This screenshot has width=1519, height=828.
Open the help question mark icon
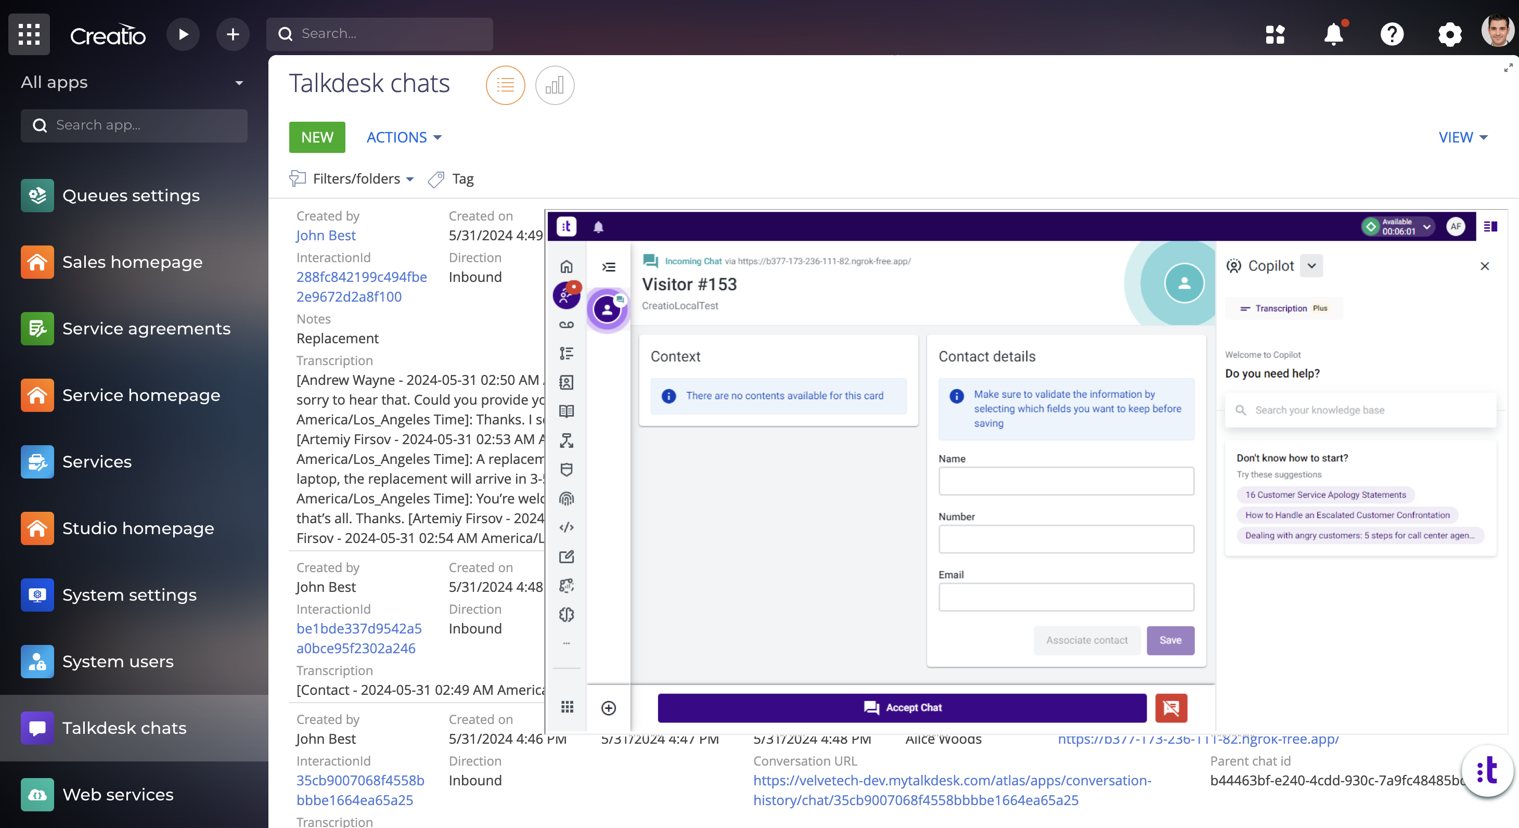(x=1392, y=34)
